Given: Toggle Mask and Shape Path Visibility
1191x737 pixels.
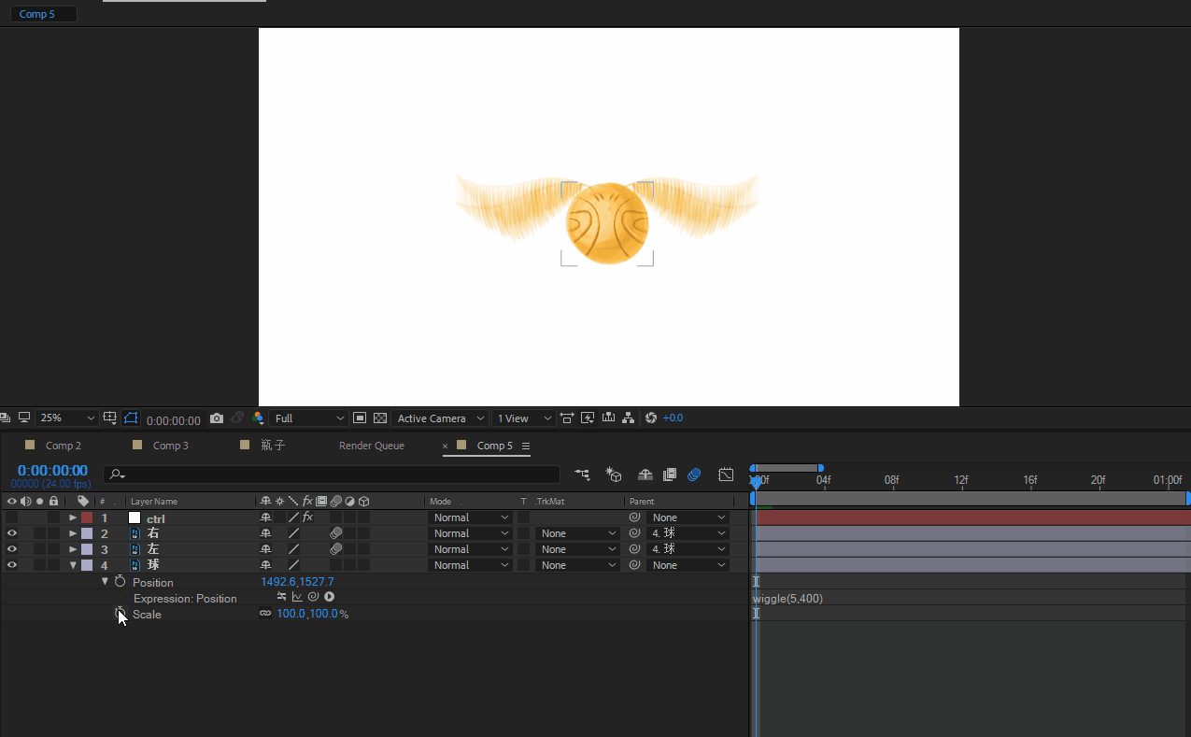Looking at the screenshot, I should tap(131, 418).
